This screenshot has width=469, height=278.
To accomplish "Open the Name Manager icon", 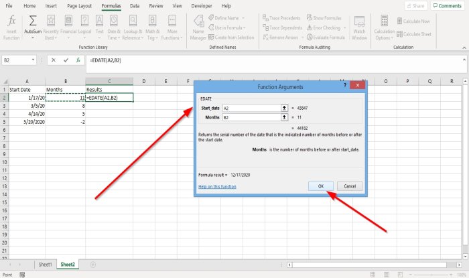I will (x=198, y=21).
